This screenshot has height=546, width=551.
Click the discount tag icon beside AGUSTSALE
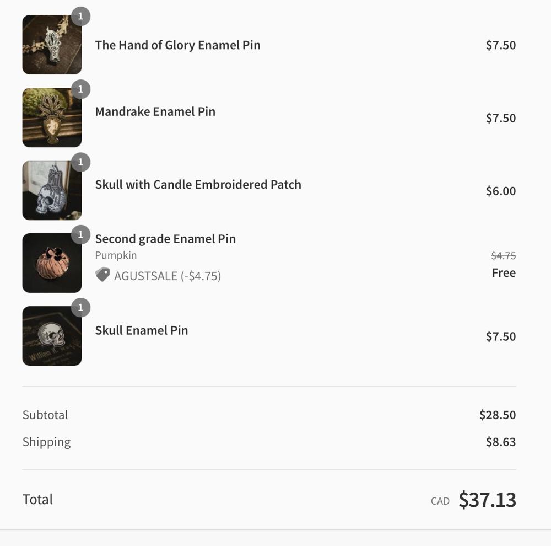click(102, 275)
